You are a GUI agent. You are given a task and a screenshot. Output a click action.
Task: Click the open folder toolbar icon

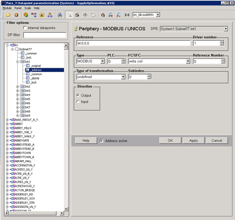pyautogui.click(x=8, y=15)
